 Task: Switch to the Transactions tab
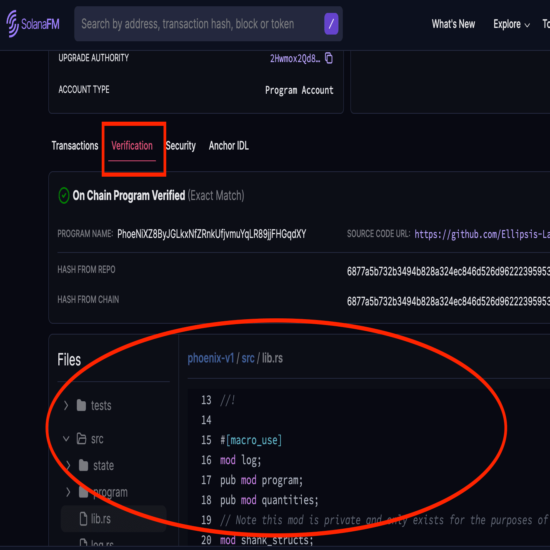[75, 146]
